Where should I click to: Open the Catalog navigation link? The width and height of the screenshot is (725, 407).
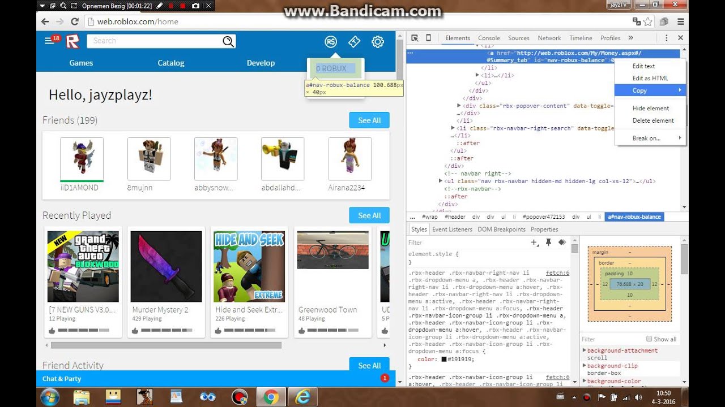point(171,63)
